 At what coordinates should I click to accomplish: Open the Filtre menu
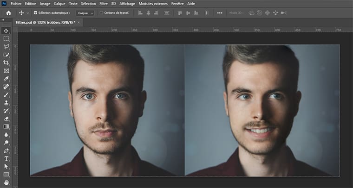click(104, 4)
